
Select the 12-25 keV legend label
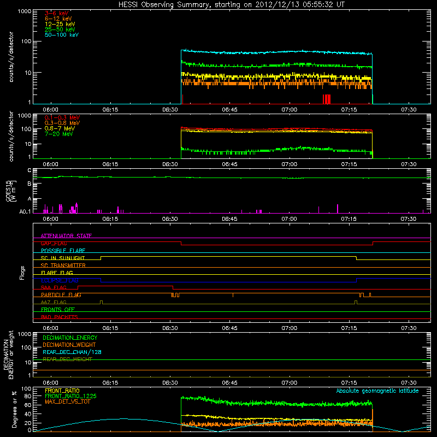(60, 24)
